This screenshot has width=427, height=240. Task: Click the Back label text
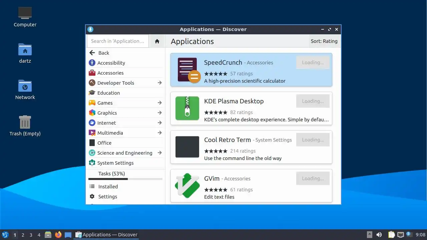104,53
